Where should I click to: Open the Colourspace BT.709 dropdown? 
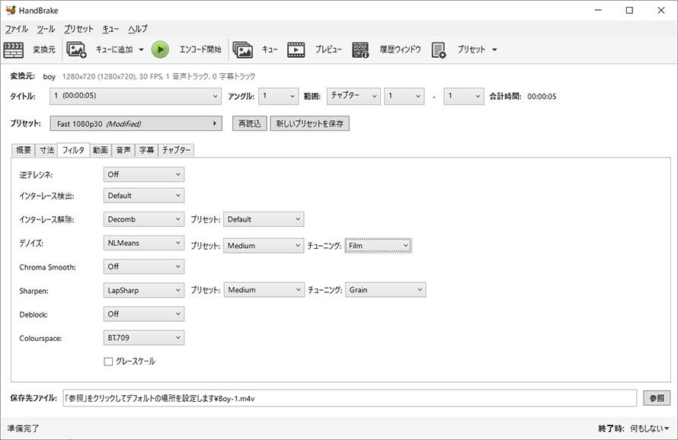tap(143, 338)
